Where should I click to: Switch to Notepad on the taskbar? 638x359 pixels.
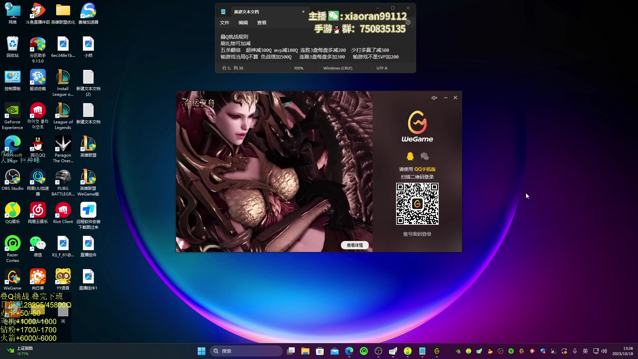tap(422, 351)
